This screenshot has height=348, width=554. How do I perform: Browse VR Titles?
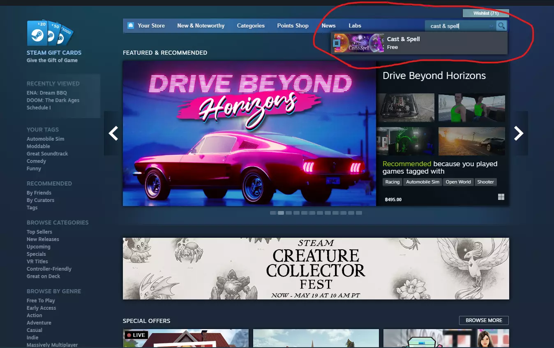tap(37, 262)
